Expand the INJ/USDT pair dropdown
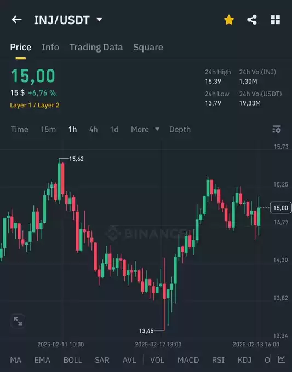292x372 pixels. pos(99,20)
